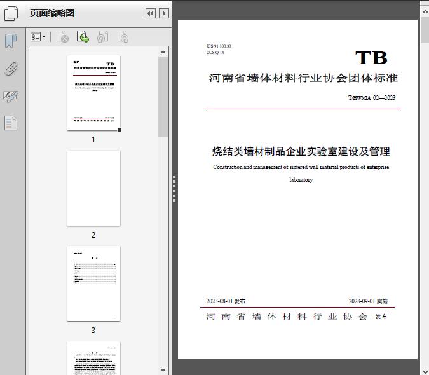Click the panel splitter handle between panes
Screen dimensions: 429x375
tap(174, 189)
